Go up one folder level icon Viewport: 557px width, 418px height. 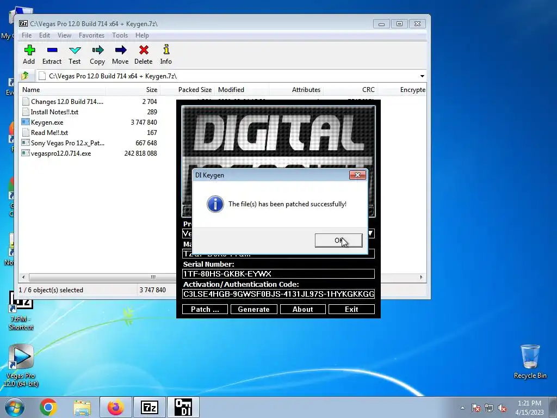tap(25, 76)
